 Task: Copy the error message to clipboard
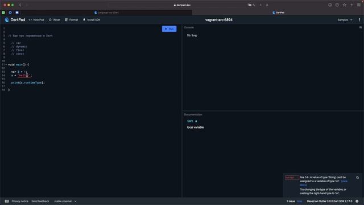click(x=358, y=178)
